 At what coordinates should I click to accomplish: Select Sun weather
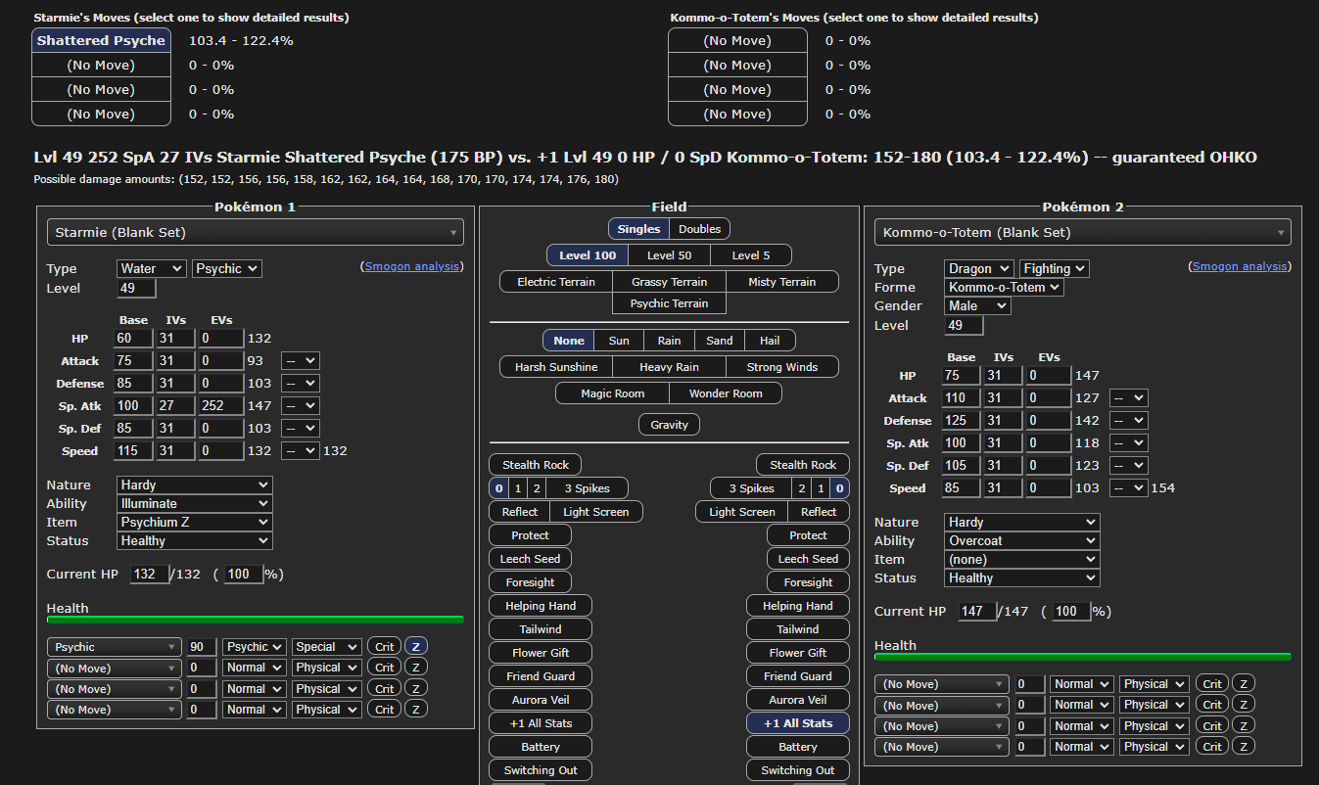tap(619, 341)
